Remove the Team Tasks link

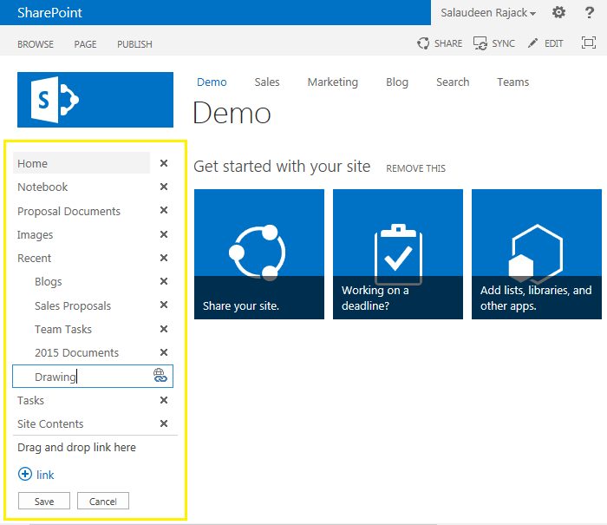pyautogui.click(x=164, y=329)
